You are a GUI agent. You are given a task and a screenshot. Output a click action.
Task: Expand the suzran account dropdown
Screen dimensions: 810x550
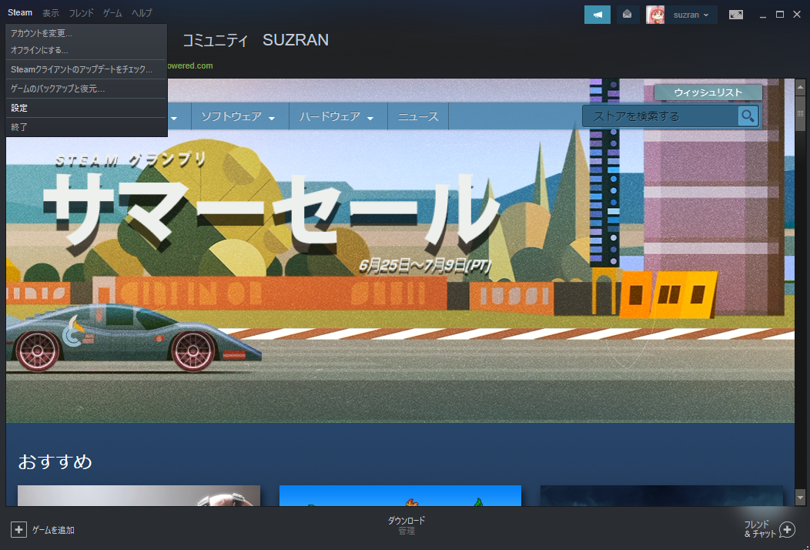[x=705, y=15]
